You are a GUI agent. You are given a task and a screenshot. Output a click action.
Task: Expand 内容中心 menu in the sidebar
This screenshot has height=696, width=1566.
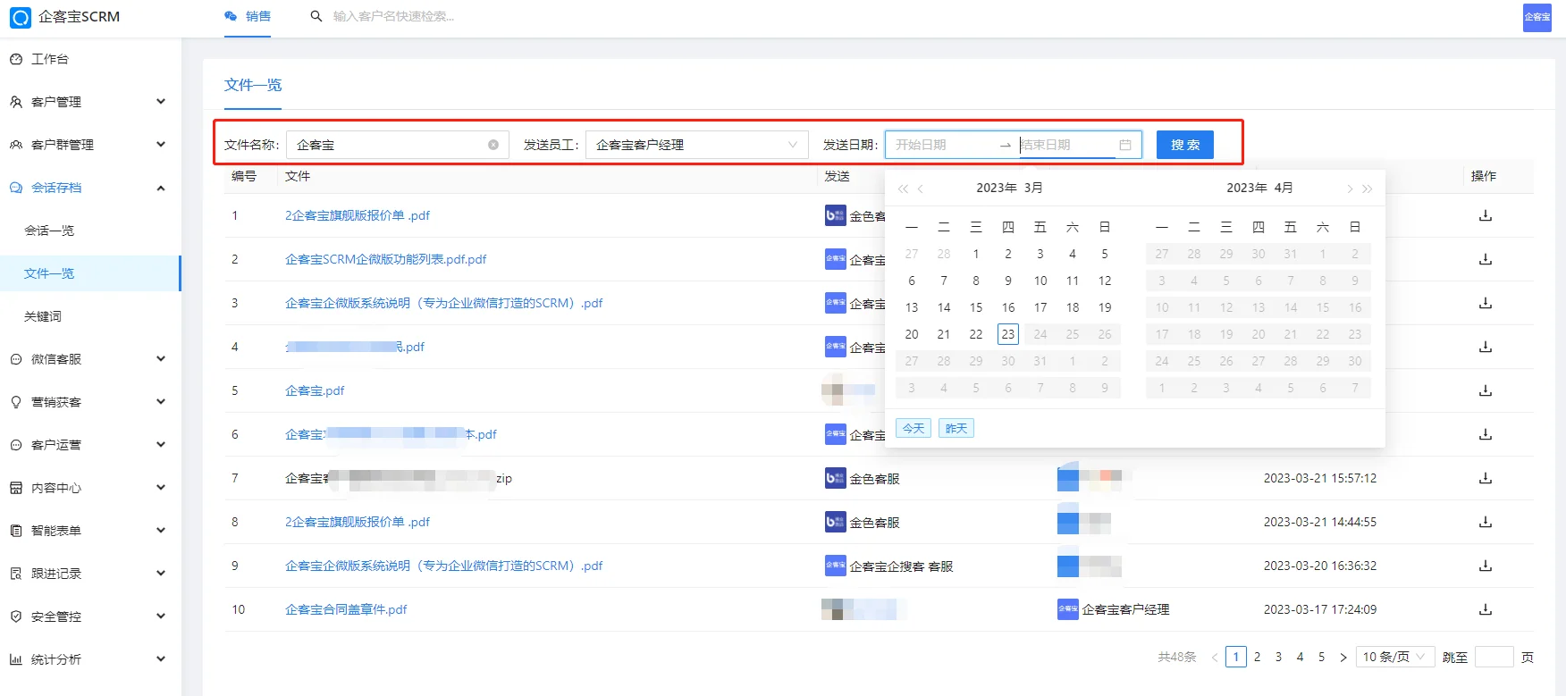89,488
